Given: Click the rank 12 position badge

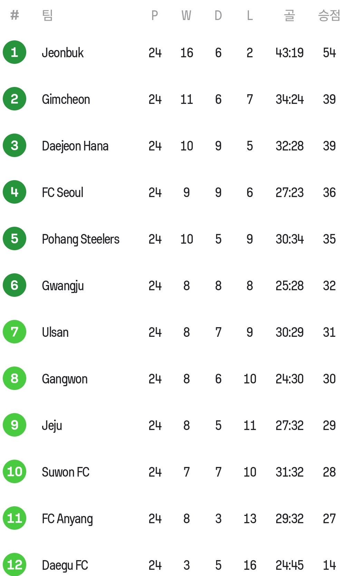Looking at the screenshot, I should pyautogui.click(x=14, y=565).
